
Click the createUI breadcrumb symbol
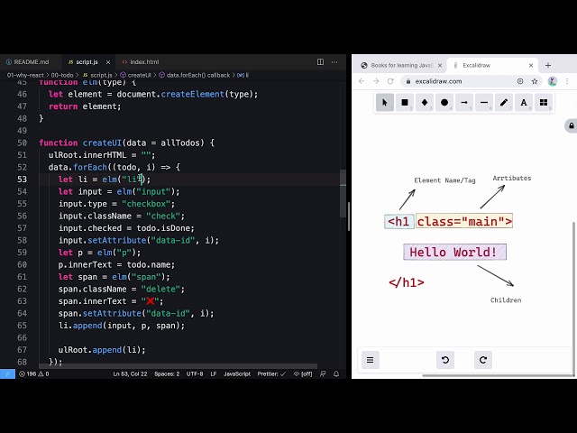click(x=136, y=75)
